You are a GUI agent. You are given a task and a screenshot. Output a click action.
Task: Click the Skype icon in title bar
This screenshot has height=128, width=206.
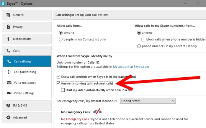[3, 4]
